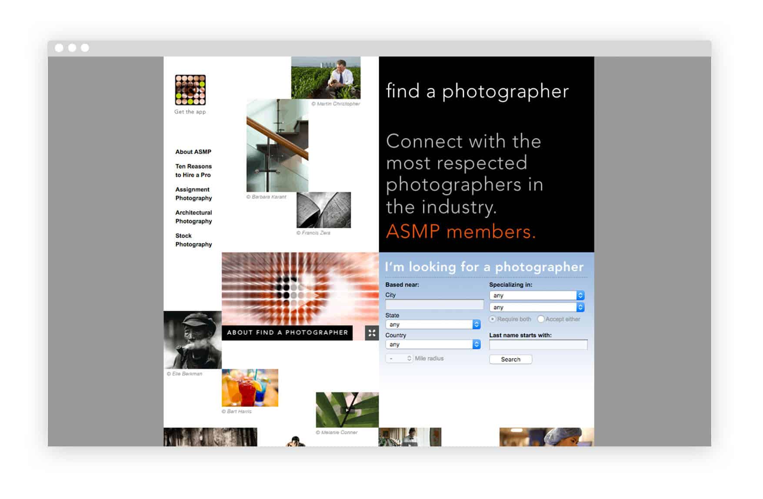Image resolution: width=763 pixels, height=499 pixels.
Task: Click the forest trees photo at bottom left
Action: pyautogui.click(x=210, y=437)
